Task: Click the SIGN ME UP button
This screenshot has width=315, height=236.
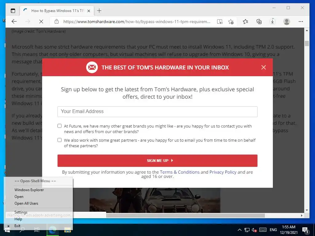Action: 157,160
